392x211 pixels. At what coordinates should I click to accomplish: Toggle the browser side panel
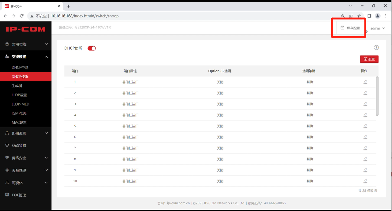click(369, 16)
